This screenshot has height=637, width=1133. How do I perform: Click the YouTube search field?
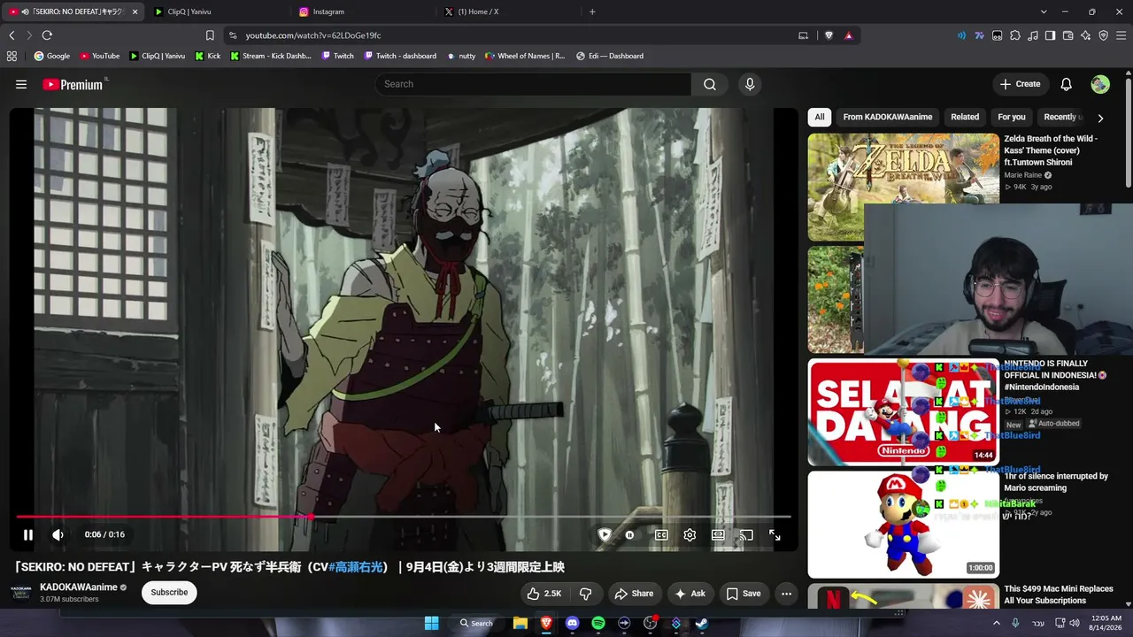click(x=534, y=84)
